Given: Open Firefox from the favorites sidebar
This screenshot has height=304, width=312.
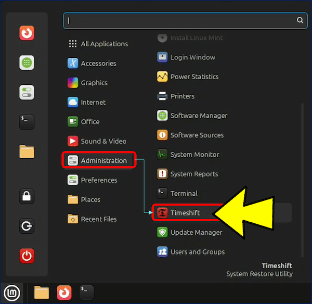Looking at the screenshot, I should click(27, 33).
